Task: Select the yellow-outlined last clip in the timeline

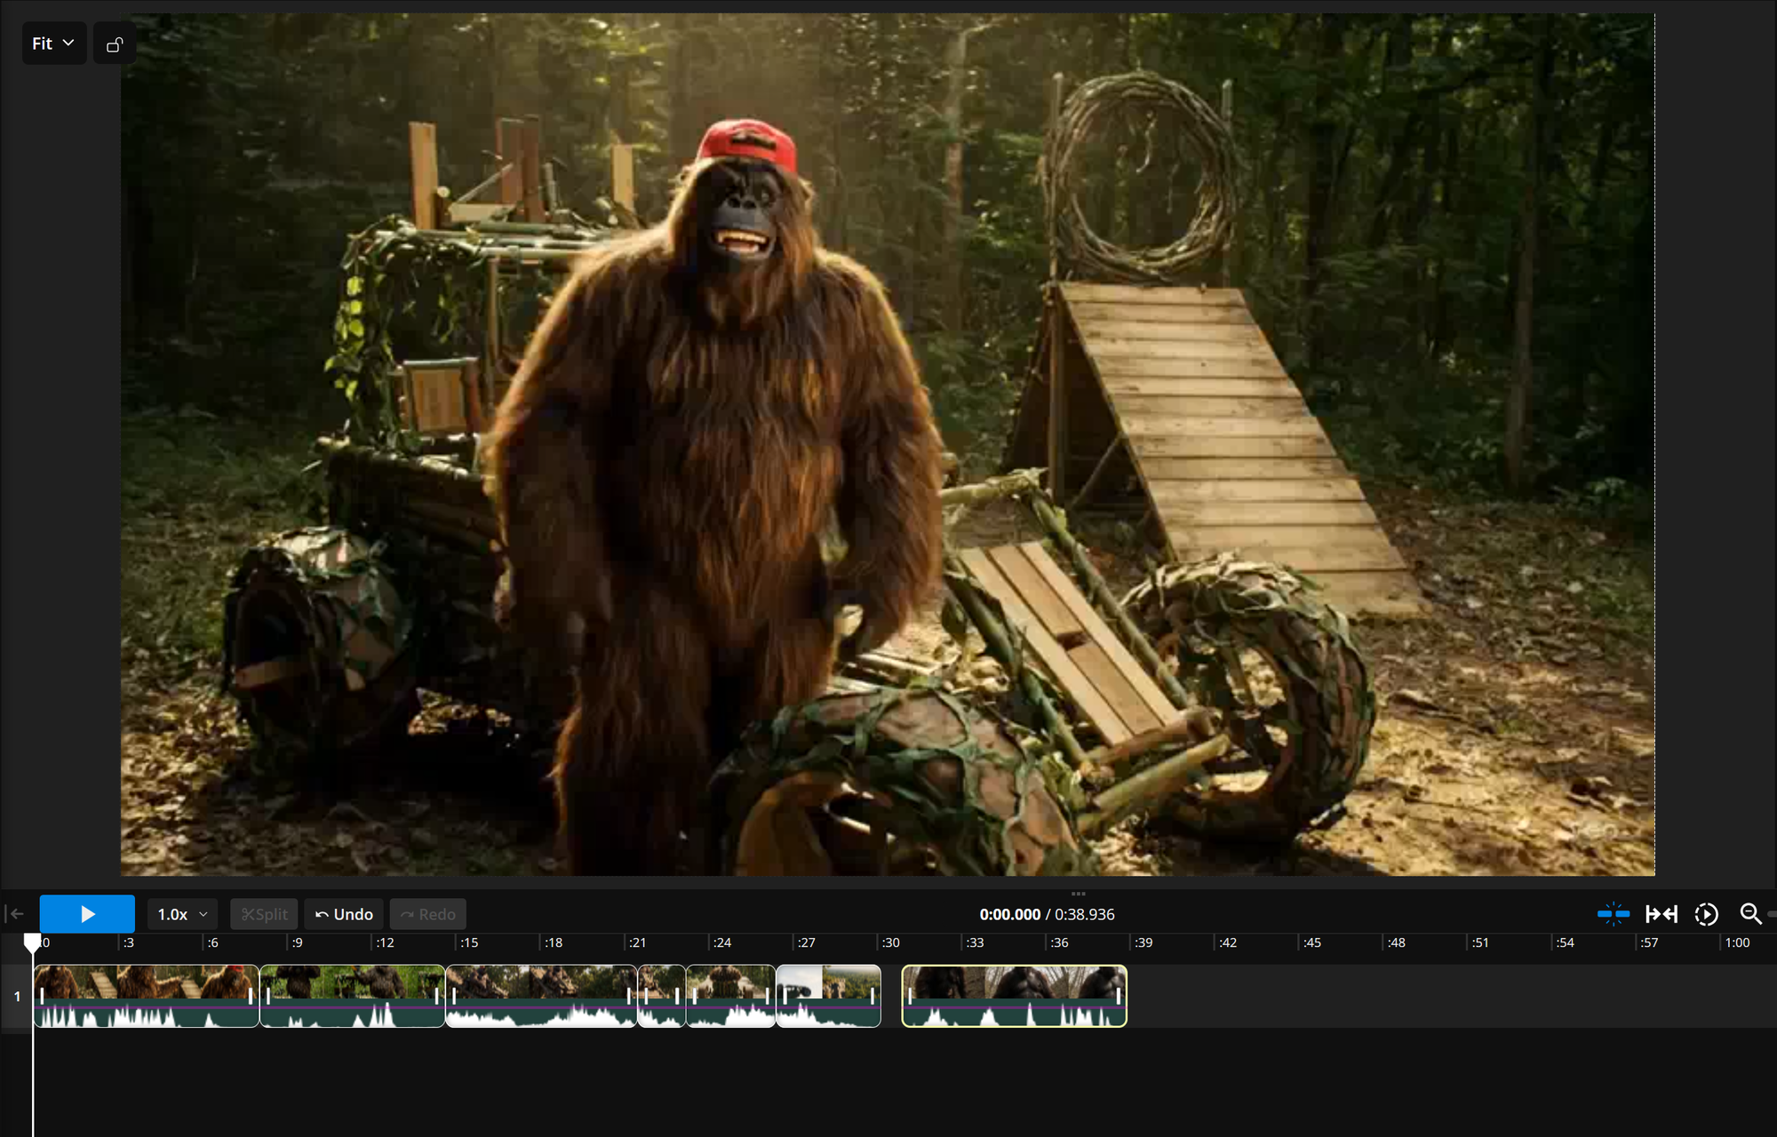Action: [x=1013, y=996]
